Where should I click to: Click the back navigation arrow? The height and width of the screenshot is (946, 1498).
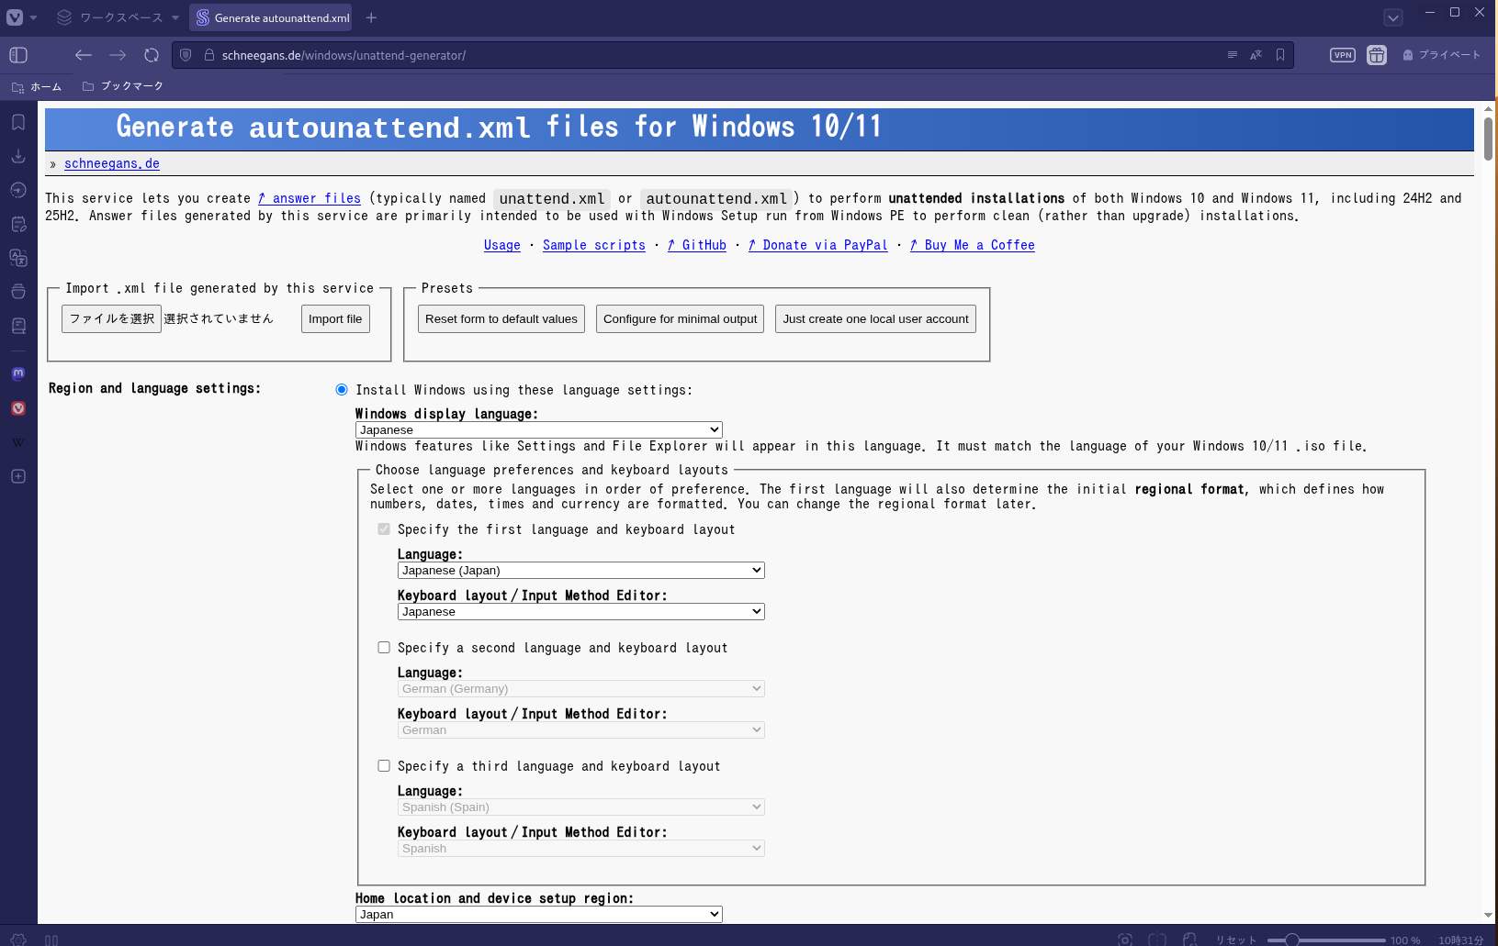point(84,55)
